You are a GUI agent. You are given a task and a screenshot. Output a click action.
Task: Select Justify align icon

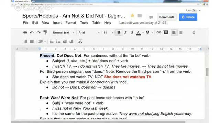coord(32,41)
